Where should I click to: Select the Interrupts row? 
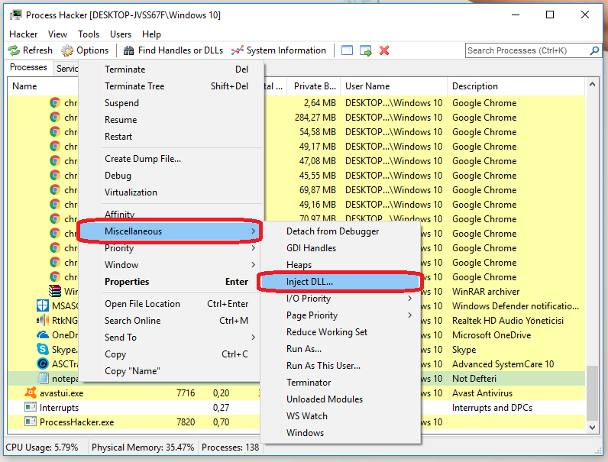pos(134,408)
